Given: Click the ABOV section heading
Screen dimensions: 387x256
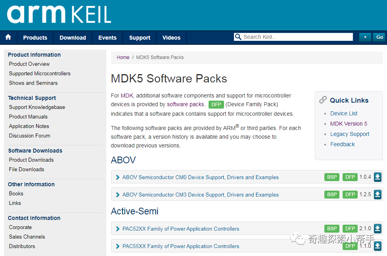Looking at the screenshot, I should [123, 160].
